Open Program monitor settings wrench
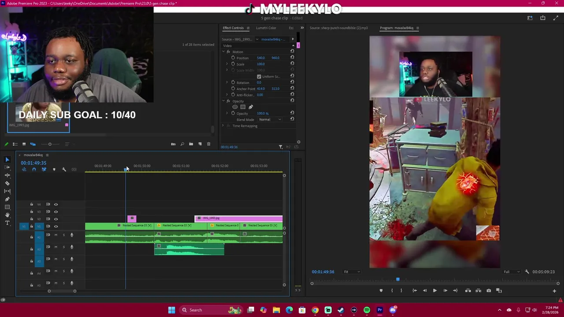This screenshot has height=317, width=564. click(x=527, y=272)
